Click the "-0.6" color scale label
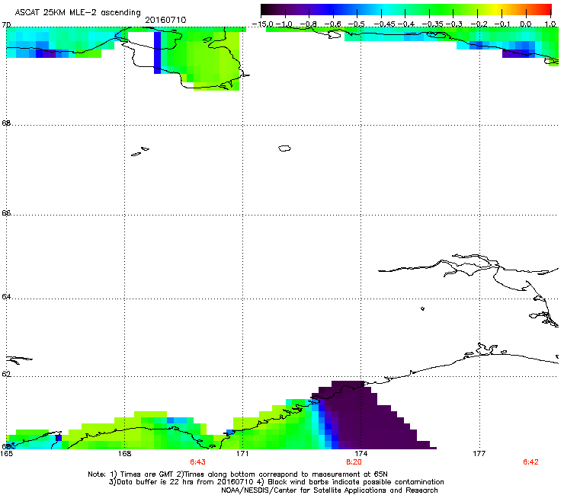Image resolution: width=564 pixels, height=495 pixels. point(332,24)
